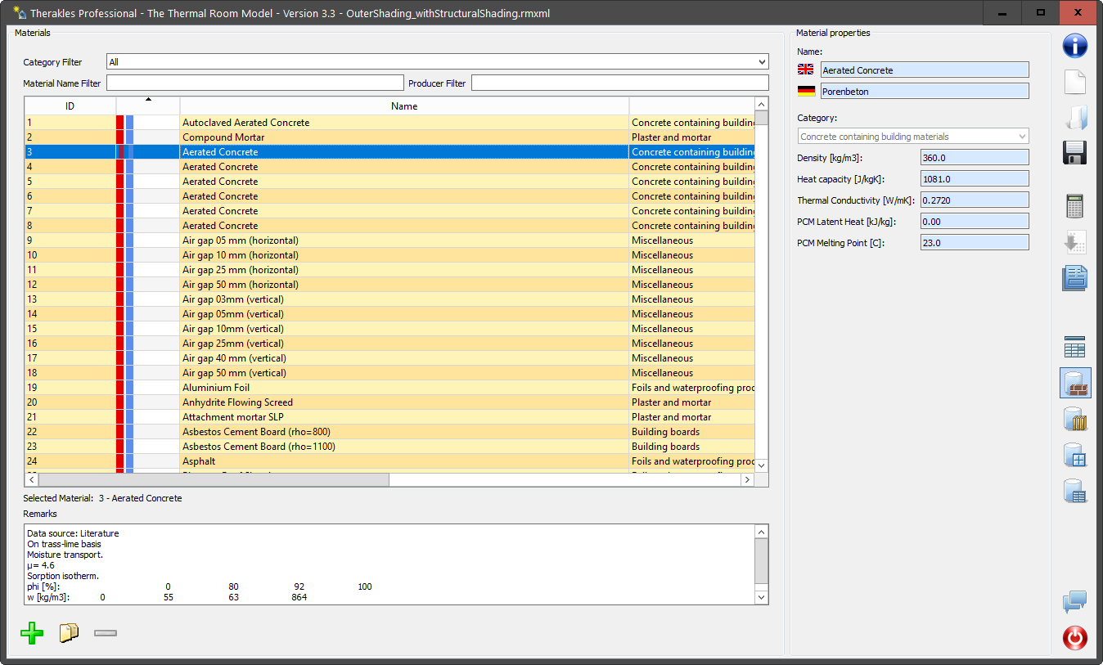Select Air gap 05 mm (horizontal)

(x=389, y=240)
